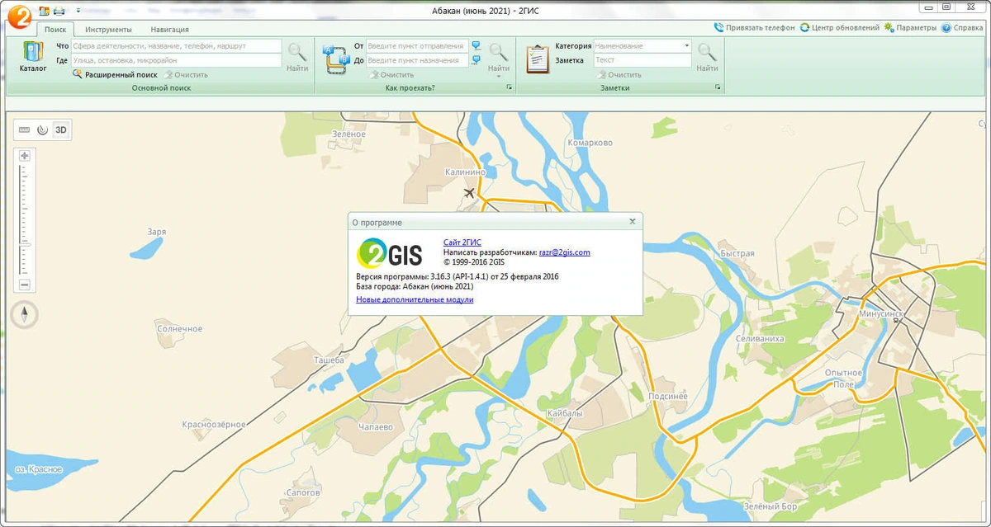Image resolution: width=991 pixels, height=527 pixels.
Task: Toggle 3D map mode
Action: (x=60, y=129)
